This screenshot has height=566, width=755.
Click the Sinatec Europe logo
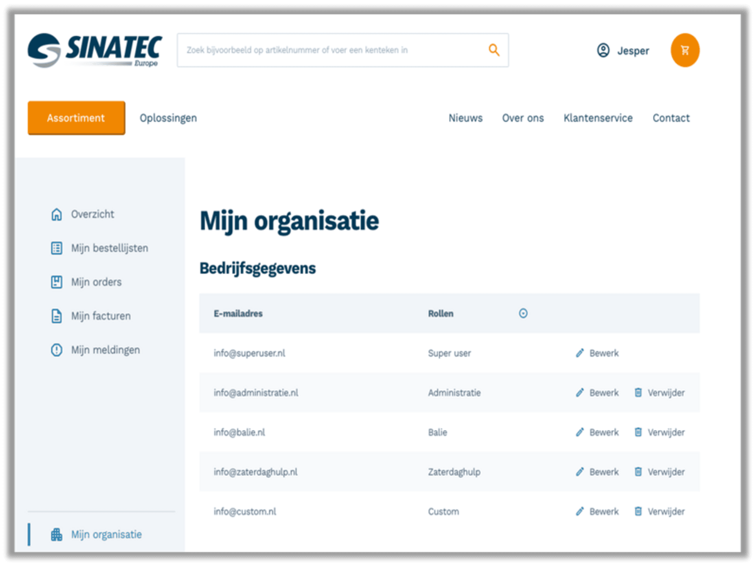click(x=95, y=50)
